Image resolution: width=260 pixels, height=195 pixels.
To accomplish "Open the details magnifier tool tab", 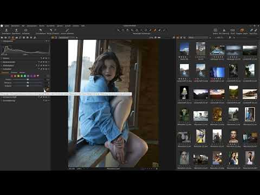I will (x=20, y=37).
